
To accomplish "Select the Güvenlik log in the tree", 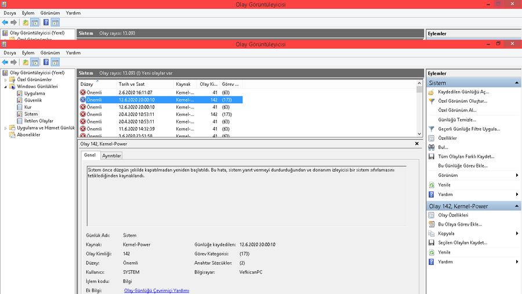I will pyautogui.click(x=32, y=100).
